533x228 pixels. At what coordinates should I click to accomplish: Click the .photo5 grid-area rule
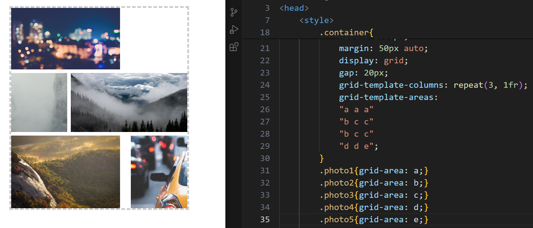click(374, 219)
